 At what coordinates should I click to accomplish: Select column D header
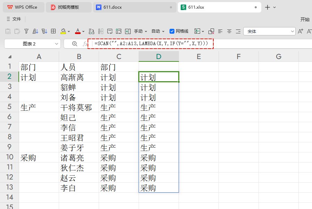pos(159,57)
